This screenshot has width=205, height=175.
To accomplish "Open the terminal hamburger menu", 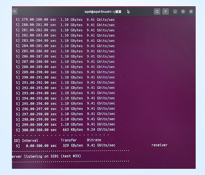I will 165,11.
